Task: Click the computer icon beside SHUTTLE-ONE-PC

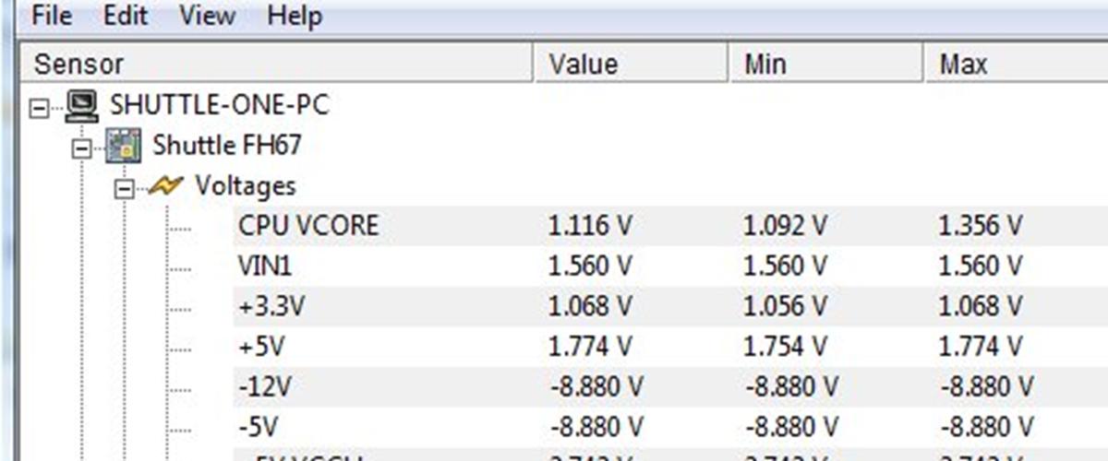Action: 82,106
